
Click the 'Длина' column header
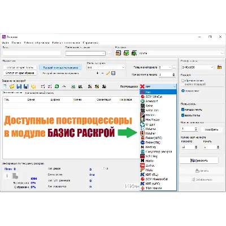tap(31, 99)
